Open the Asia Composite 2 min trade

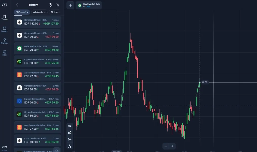37,127
